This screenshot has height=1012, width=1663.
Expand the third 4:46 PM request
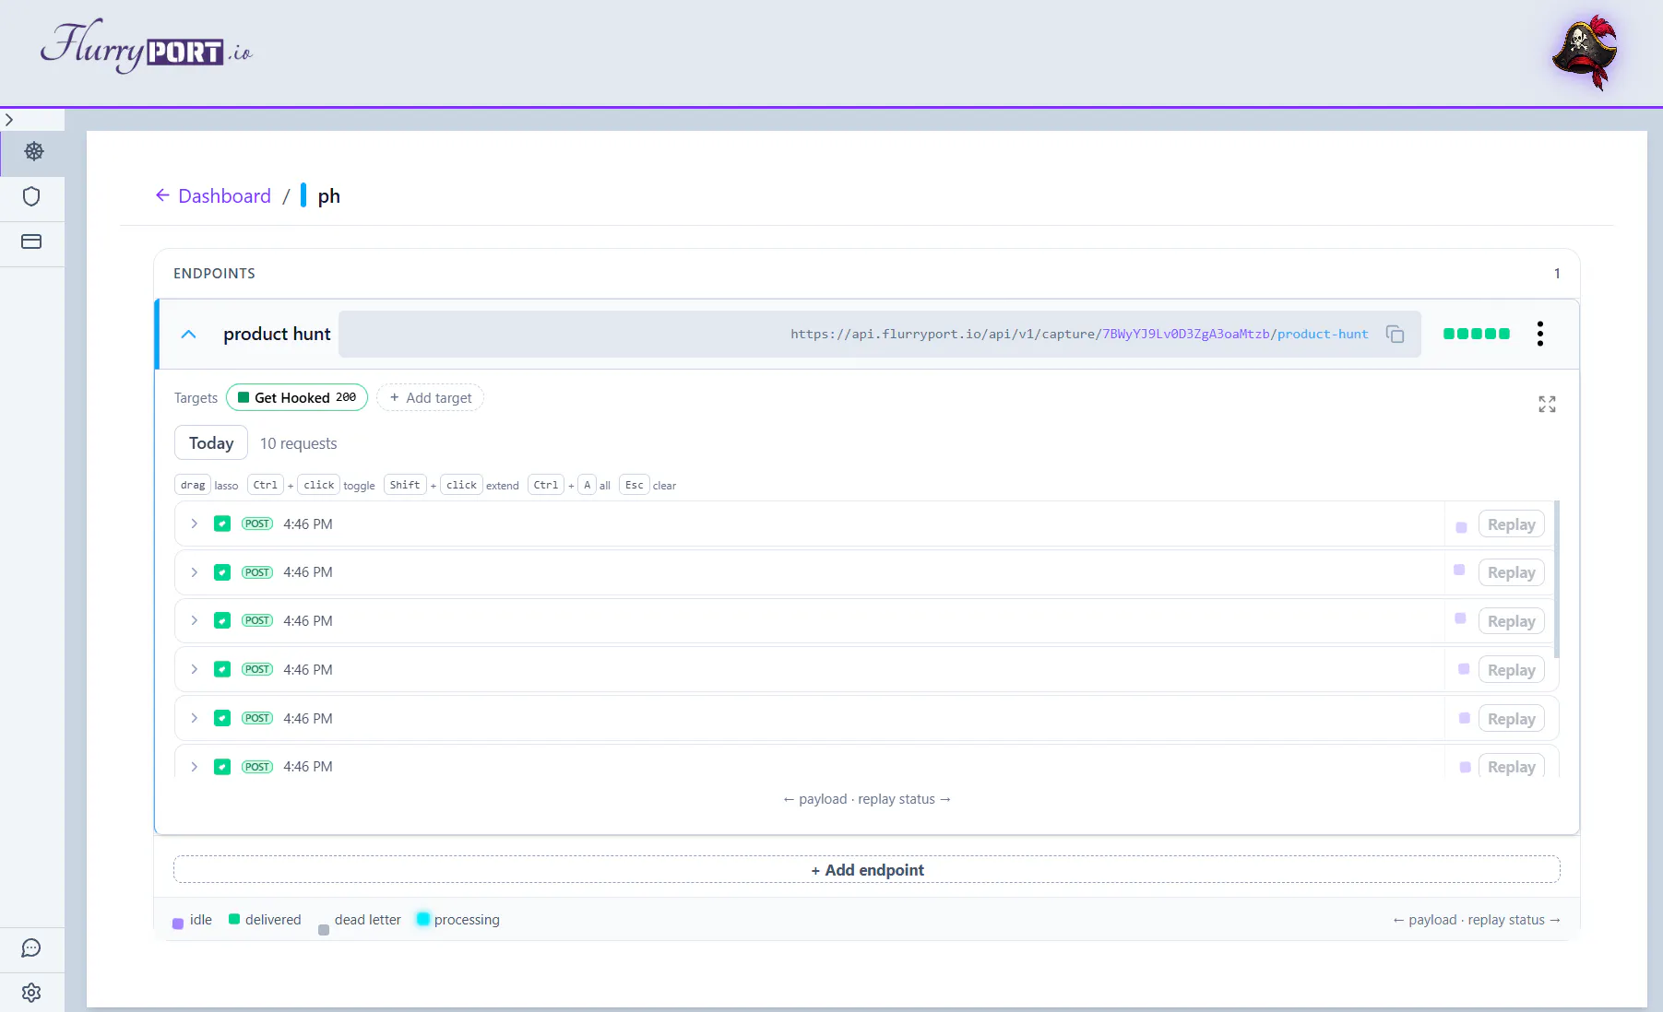(x=194, y=620)
